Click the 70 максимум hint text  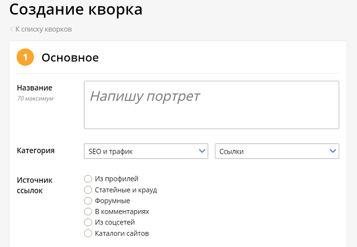[35, 98]
